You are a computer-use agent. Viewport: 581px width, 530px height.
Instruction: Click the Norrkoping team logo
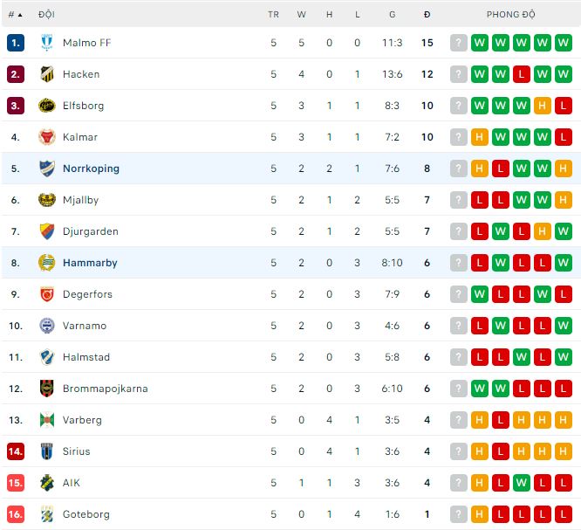coord(46,169)
